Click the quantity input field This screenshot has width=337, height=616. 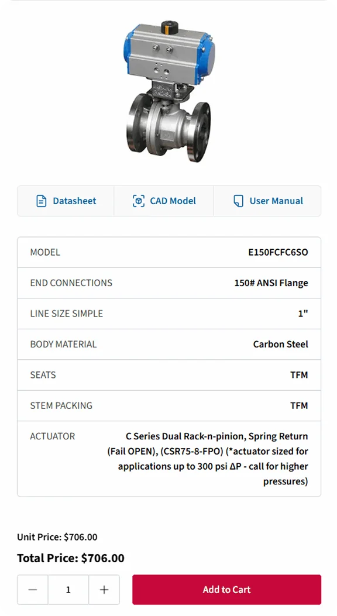tap(68, 590)
